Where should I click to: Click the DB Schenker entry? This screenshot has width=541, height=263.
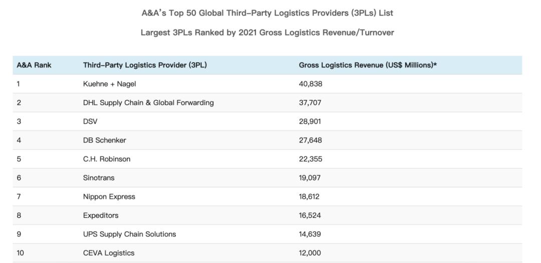(x=104, y=140)
